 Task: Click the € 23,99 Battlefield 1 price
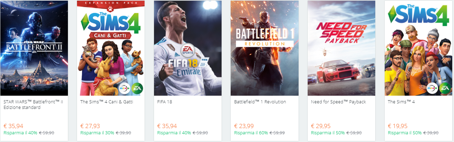click(244, 126)
